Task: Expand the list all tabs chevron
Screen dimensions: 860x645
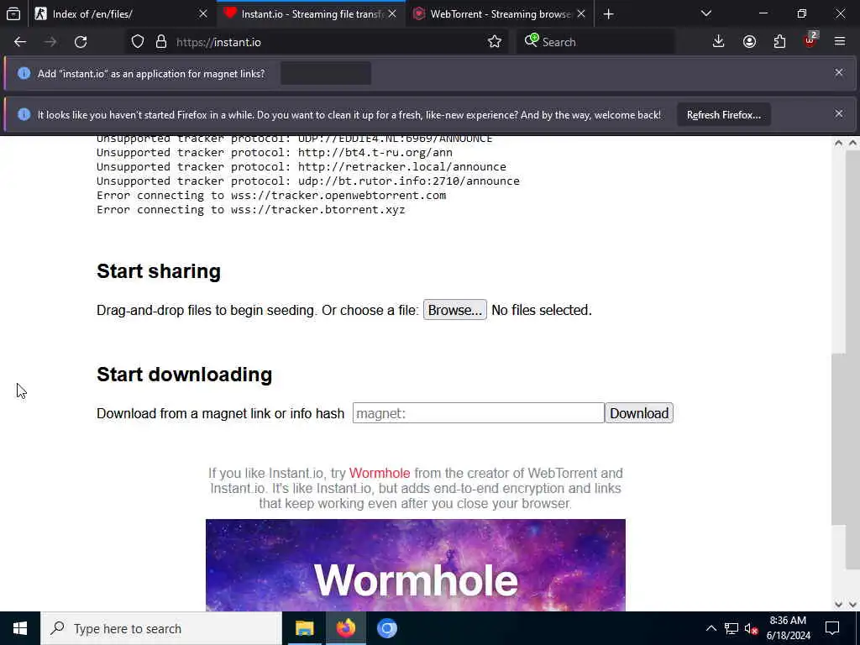Action: [x=706, y=13]
